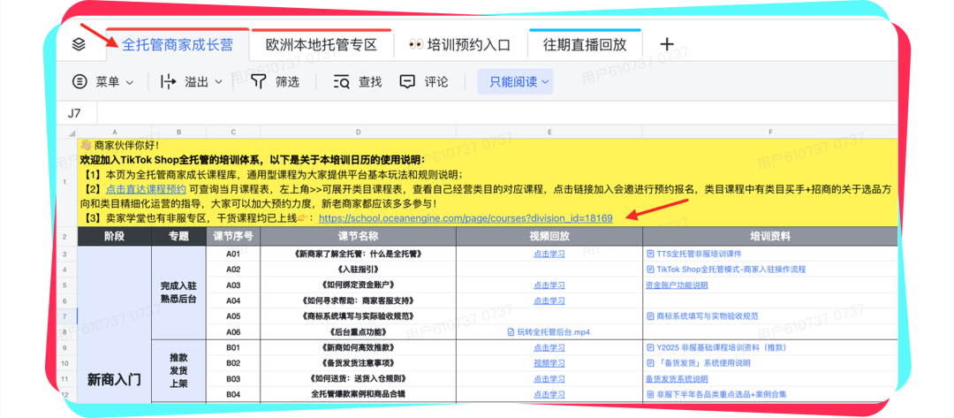Select the 视频回放 header cell
Image resolution: width=954 pixels, height=418 pixels.
(x=549, y=237)
